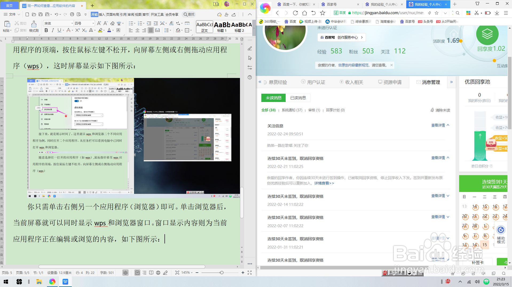Open the zoom 145% dropdown
The width and height of the screenshot is (512, 287).
(x=187, y=273)
